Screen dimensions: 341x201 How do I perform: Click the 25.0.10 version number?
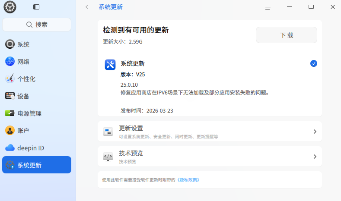[x=129, y=85]
